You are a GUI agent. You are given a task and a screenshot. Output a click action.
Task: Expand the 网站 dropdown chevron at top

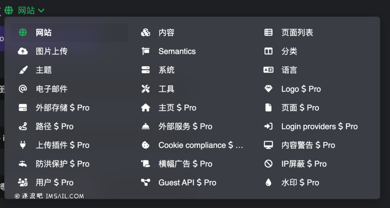[x=41, y=10]
